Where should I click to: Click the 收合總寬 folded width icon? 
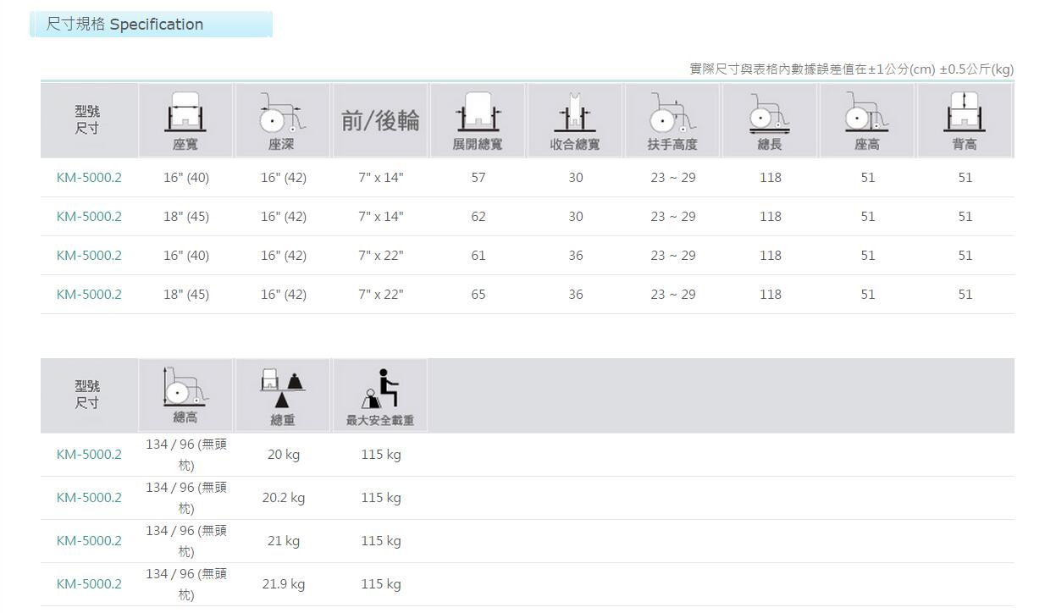click(x=575, y=114)
